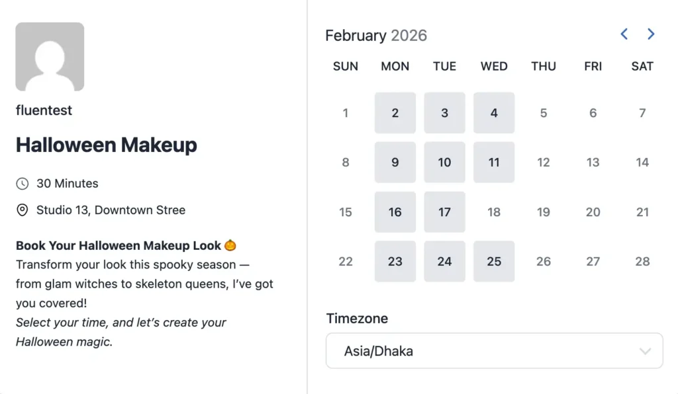Image resolution: width=678 pixels, height=394 pixels.
Task: Open the Timezone dropdown showing Asia/Dhaka
Action: click(494, 350)
